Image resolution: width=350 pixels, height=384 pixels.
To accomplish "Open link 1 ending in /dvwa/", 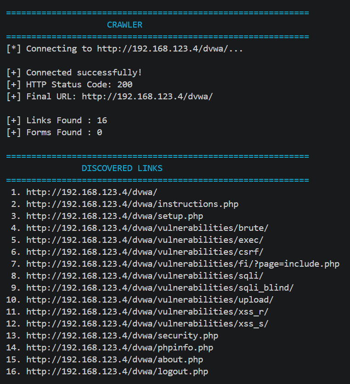I will tap(92, 192).
